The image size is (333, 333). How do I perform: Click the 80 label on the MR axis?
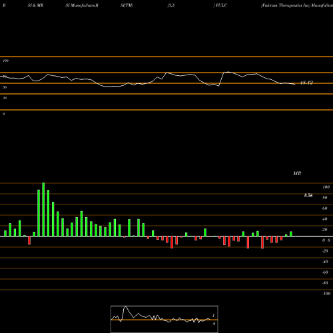point(325,198)
